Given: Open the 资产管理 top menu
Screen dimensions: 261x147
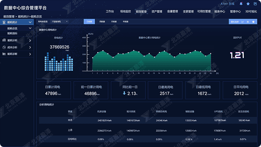Looking at the screenshot, I should coord(157,11).
